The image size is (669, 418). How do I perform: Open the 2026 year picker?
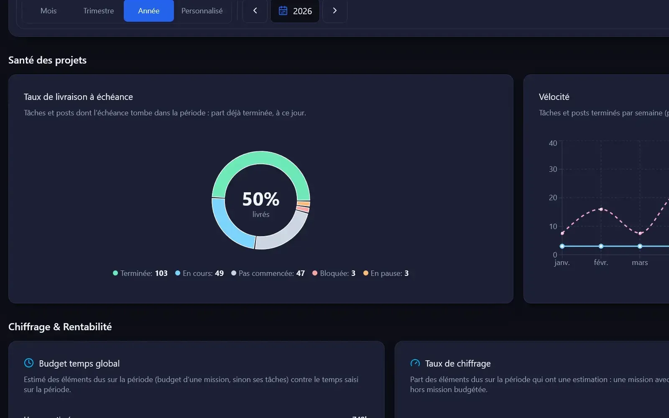[x=295, y=11]
